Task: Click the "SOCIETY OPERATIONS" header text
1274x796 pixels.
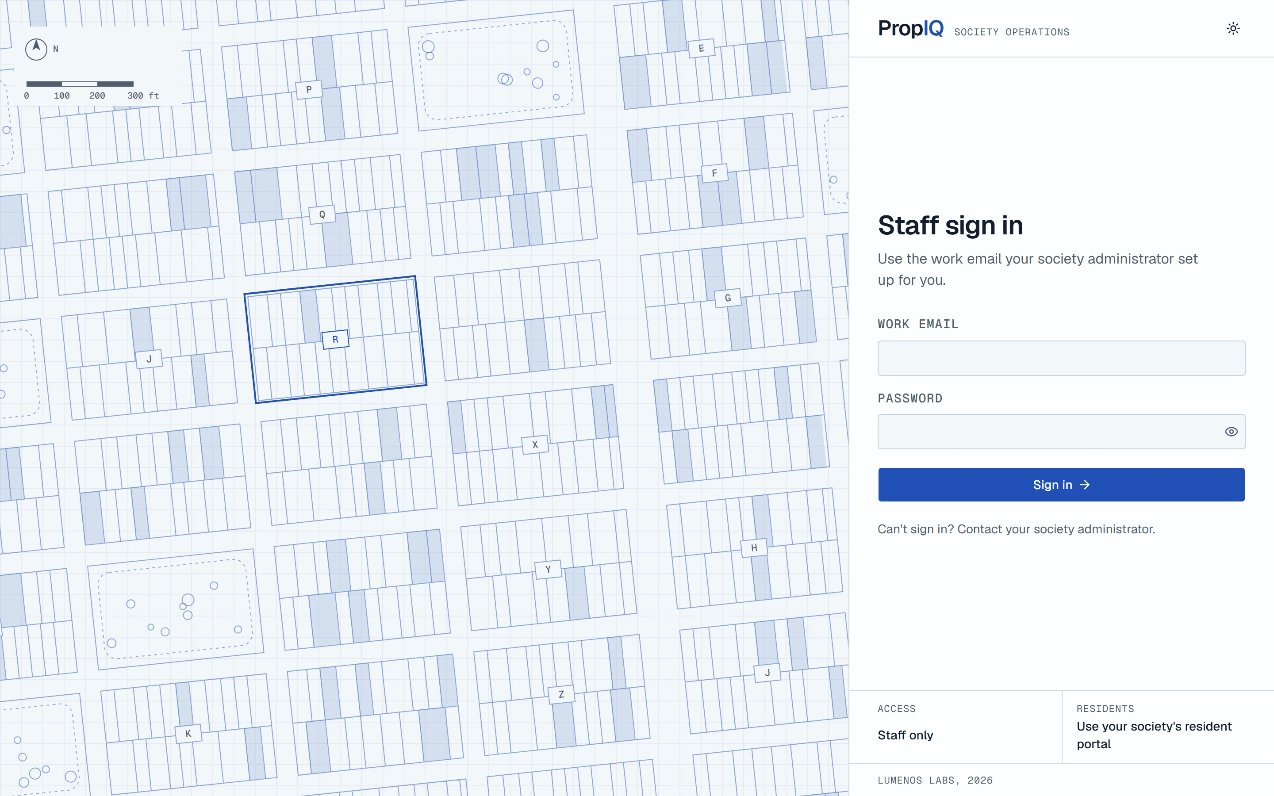Action: point(1011,32)
